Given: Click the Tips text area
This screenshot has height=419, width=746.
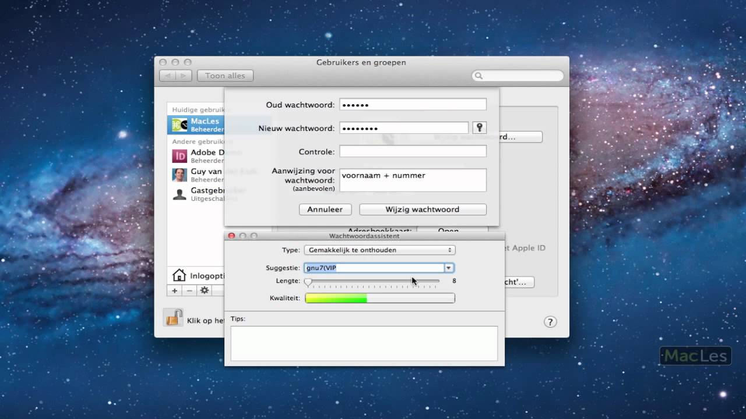Looking at the screenshot, I should pyautogui.click(x=364, y=343).
